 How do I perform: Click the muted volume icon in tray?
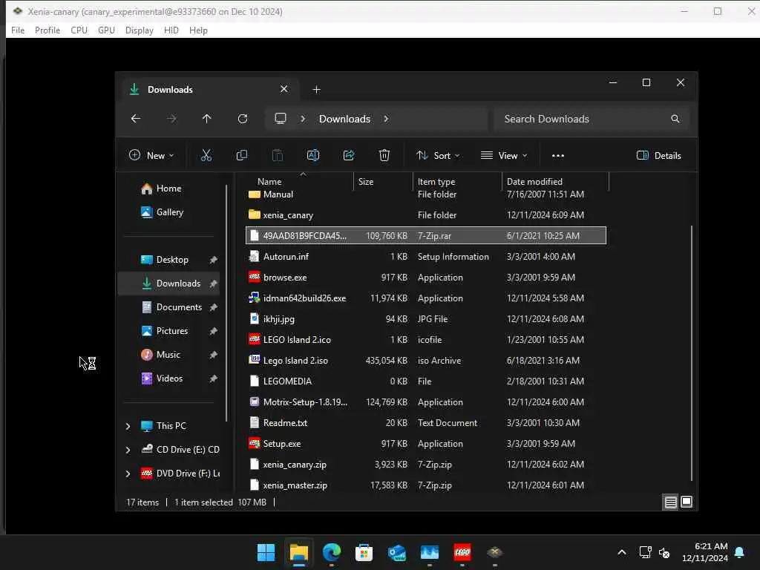664,552
